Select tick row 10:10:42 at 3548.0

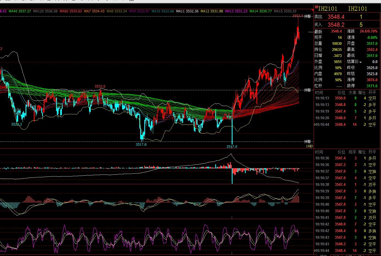(347, 224)
